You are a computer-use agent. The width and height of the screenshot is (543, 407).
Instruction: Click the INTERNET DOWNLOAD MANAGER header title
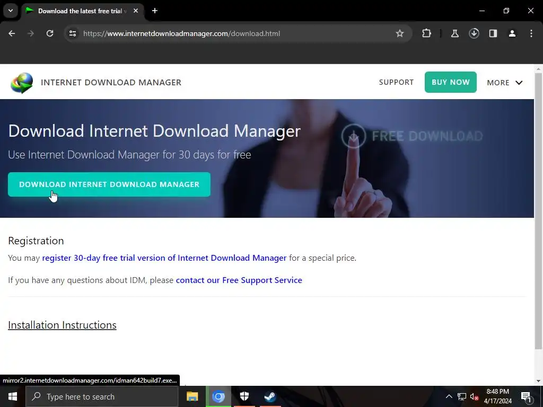pyautogui.click(x=111, y=82)
